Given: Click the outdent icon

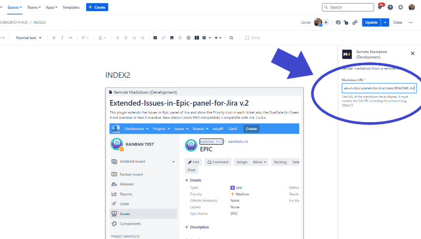Looking at the screenshot, I should tap(134, 38).
